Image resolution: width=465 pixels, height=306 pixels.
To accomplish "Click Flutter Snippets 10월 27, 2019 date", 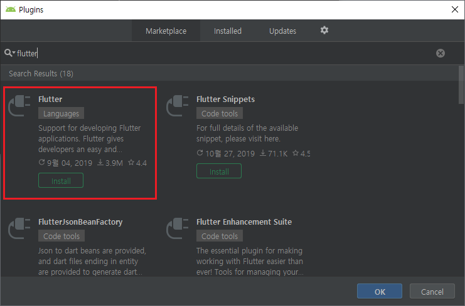I will (x=226, y=153).
